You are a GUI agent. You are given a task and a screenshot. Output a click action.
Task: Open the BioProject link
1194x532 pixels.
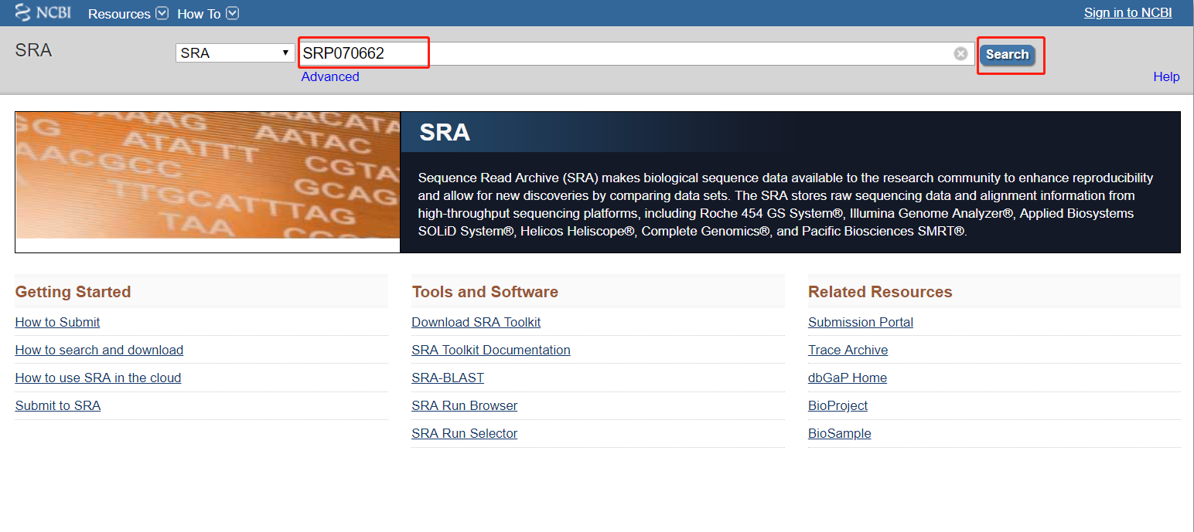point(838,405)
